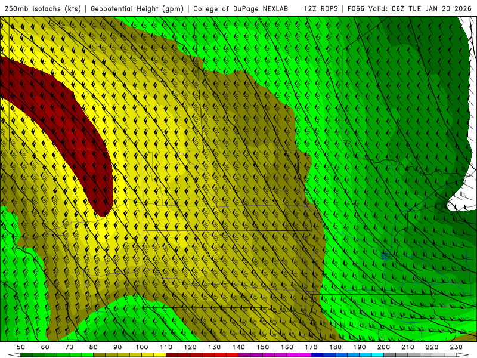Click the "Geopotential Height (gpm)" title text
The width and height of the screenshot is (477, 358).
point(137,9)
